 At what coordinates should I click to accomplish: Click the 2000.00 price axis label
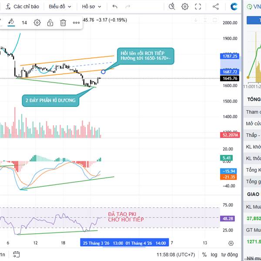[x=230, y=23]
